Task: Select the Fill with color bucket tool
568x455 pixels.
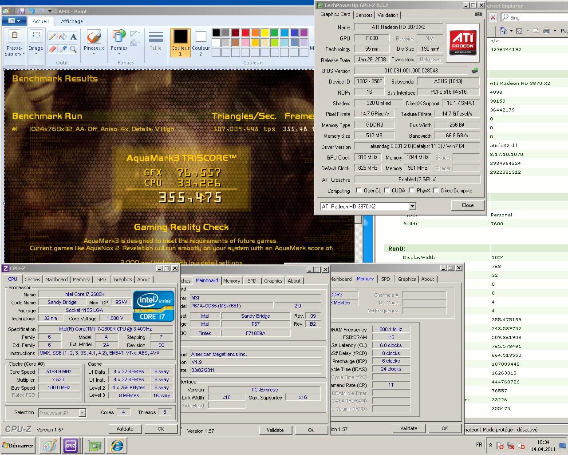Action: [x=63, y=37]
